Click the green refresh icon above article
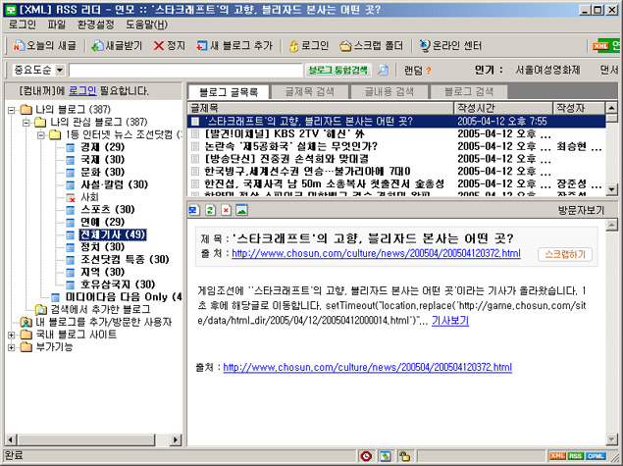 (209, 210)
